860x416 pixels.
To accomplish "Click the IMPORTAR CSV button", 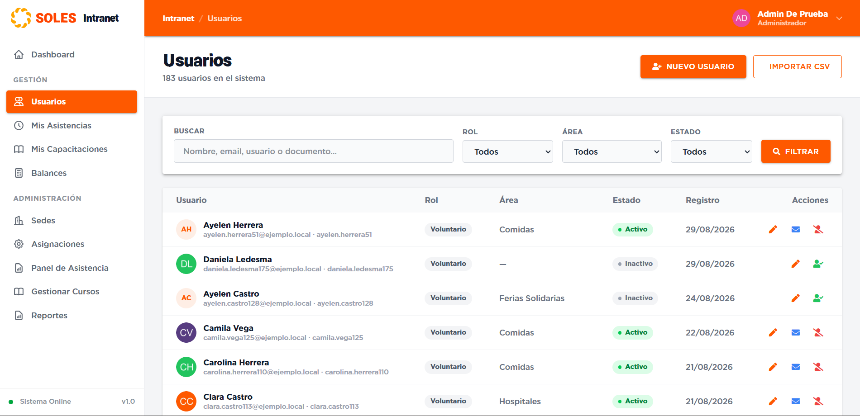I will coord(797,66).
